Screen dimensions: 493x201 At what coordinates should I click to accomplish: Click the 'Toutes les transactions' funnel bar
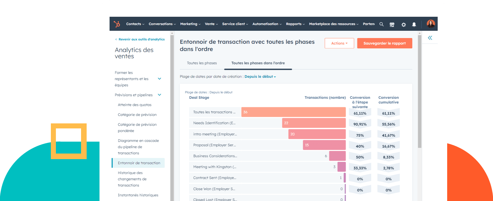point(293,112)
